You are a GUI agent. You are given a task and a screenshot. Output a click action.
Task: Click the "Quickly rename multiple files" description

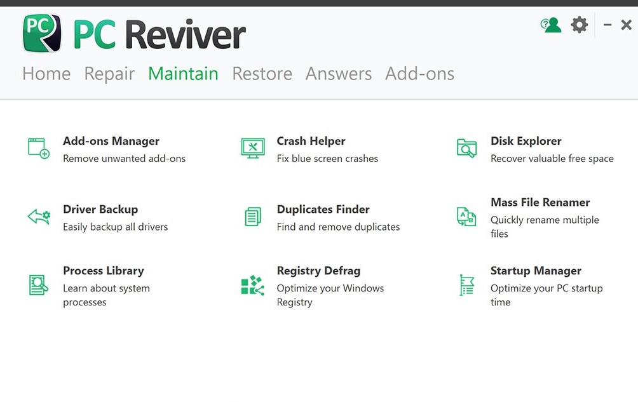pyautogui.click(x=545, y=227)
